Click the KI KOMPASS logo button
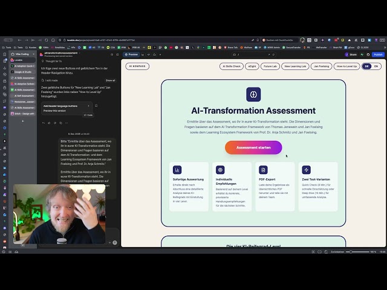 point(137,66)
